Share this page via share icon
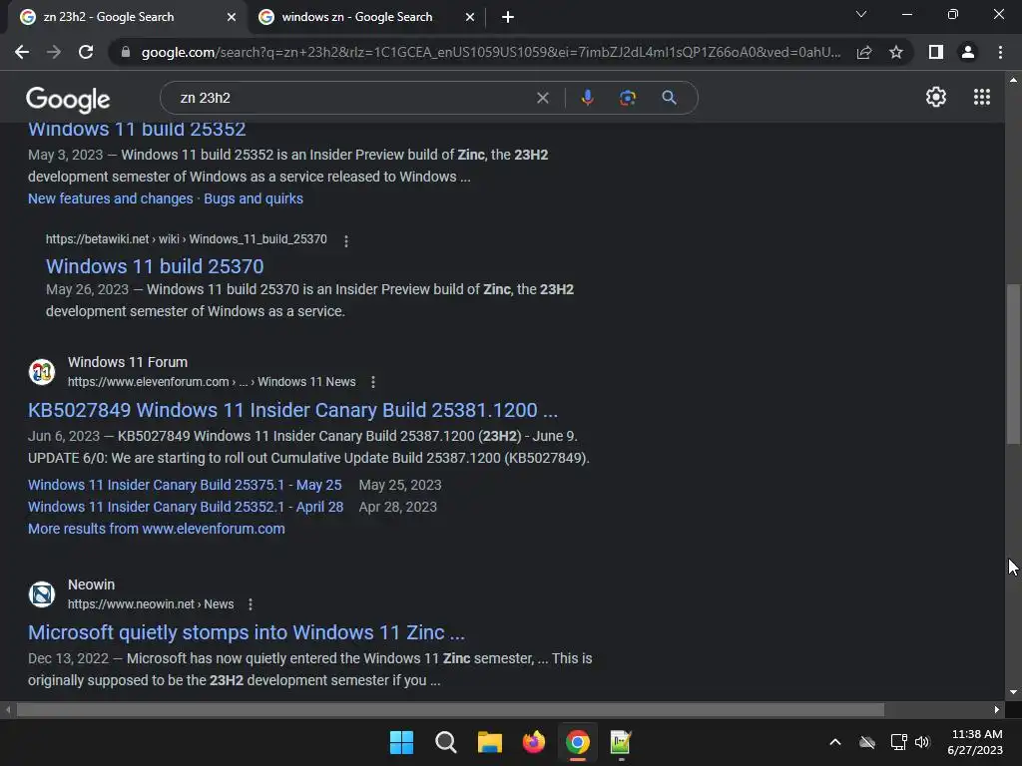This screenshot has height=766, width=1022. click(x=864, y=52)
